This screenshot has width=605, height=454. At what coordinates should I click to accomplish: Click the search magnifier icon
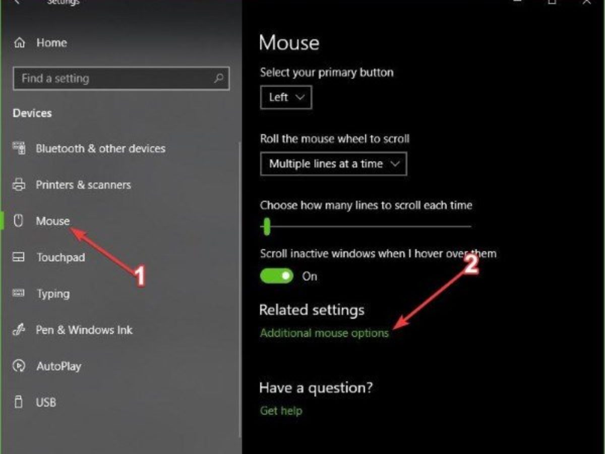coord(219,78)
